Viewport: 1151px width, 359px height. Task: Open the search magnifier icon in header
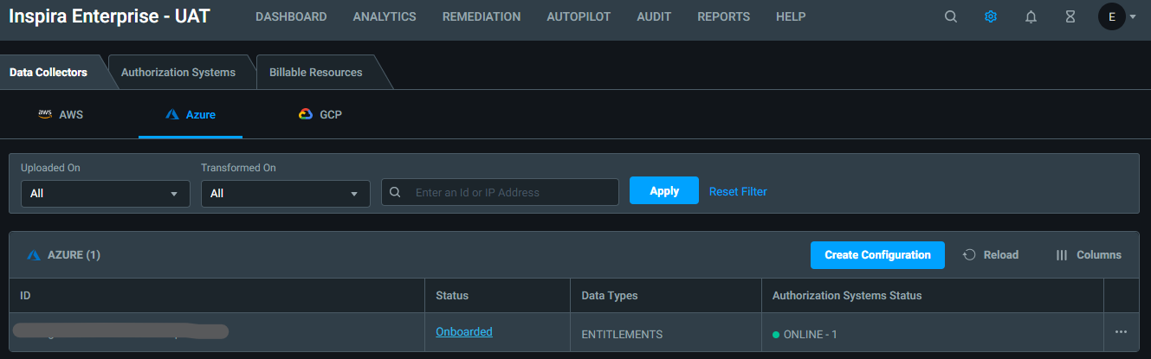[x=951, y=16]
